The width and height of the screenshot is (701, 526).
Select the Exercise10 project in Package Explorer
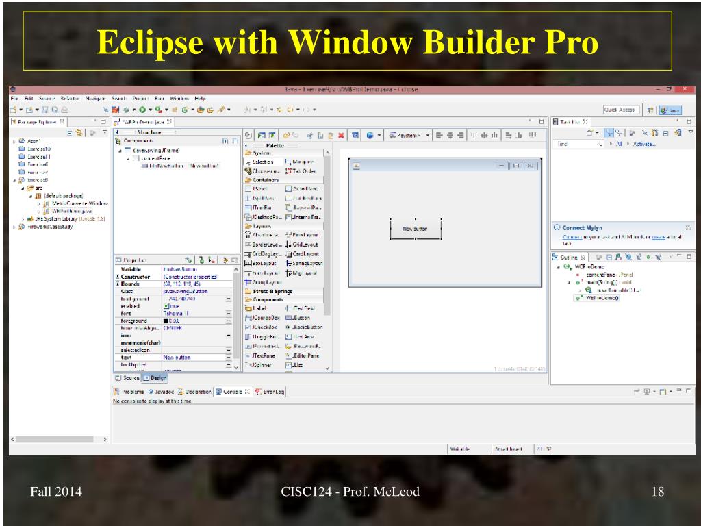click(x=35, y=149)
